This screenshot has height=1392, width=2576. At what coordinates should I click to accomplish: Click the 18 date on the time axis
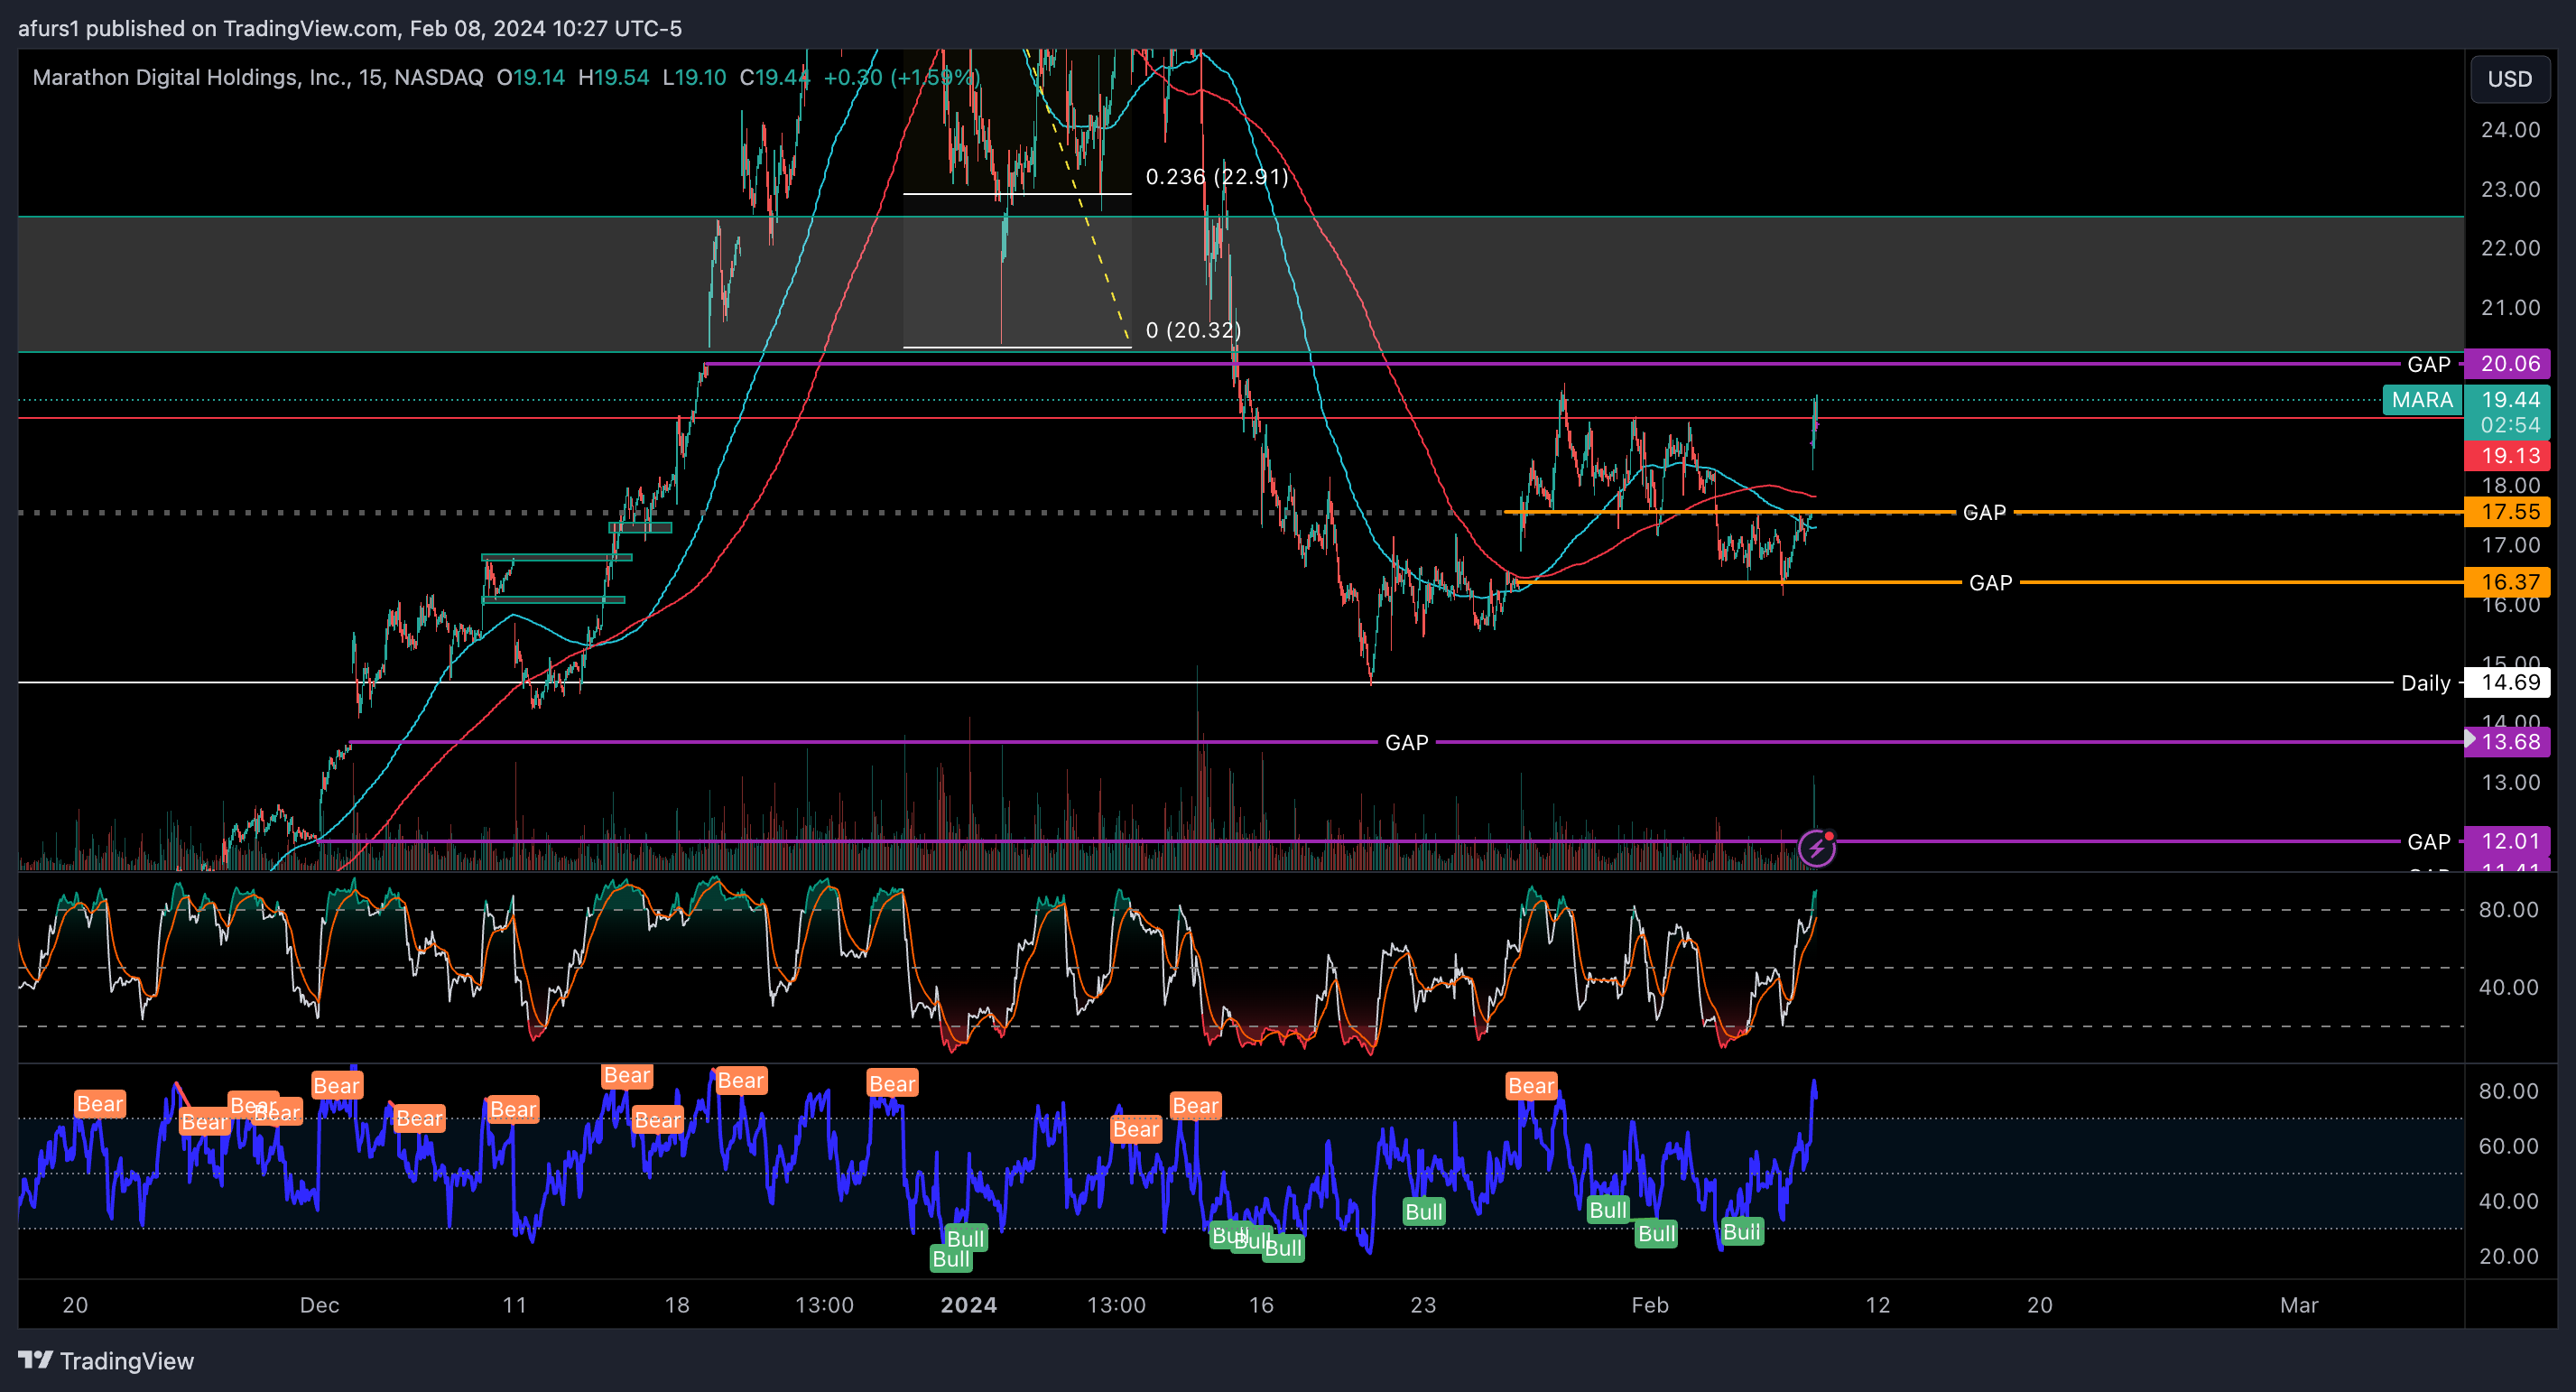tap(677, 1305)
